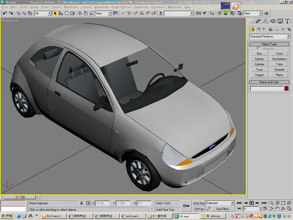Select the Cameras category icon
The width and height of the screenshot is (293, 220).
271,29
